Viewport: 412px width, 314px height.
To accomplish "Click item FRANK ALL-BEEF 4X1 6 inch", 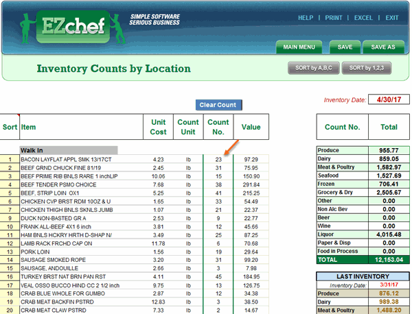I will coord(56,227).
